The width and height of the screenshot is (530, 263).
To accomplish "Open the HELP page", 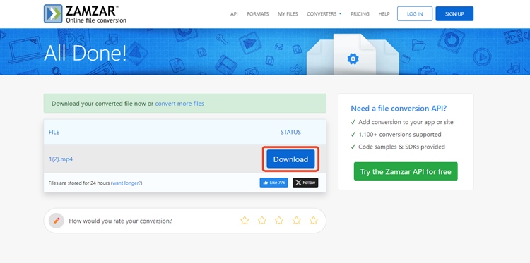I will pos(384,14).
